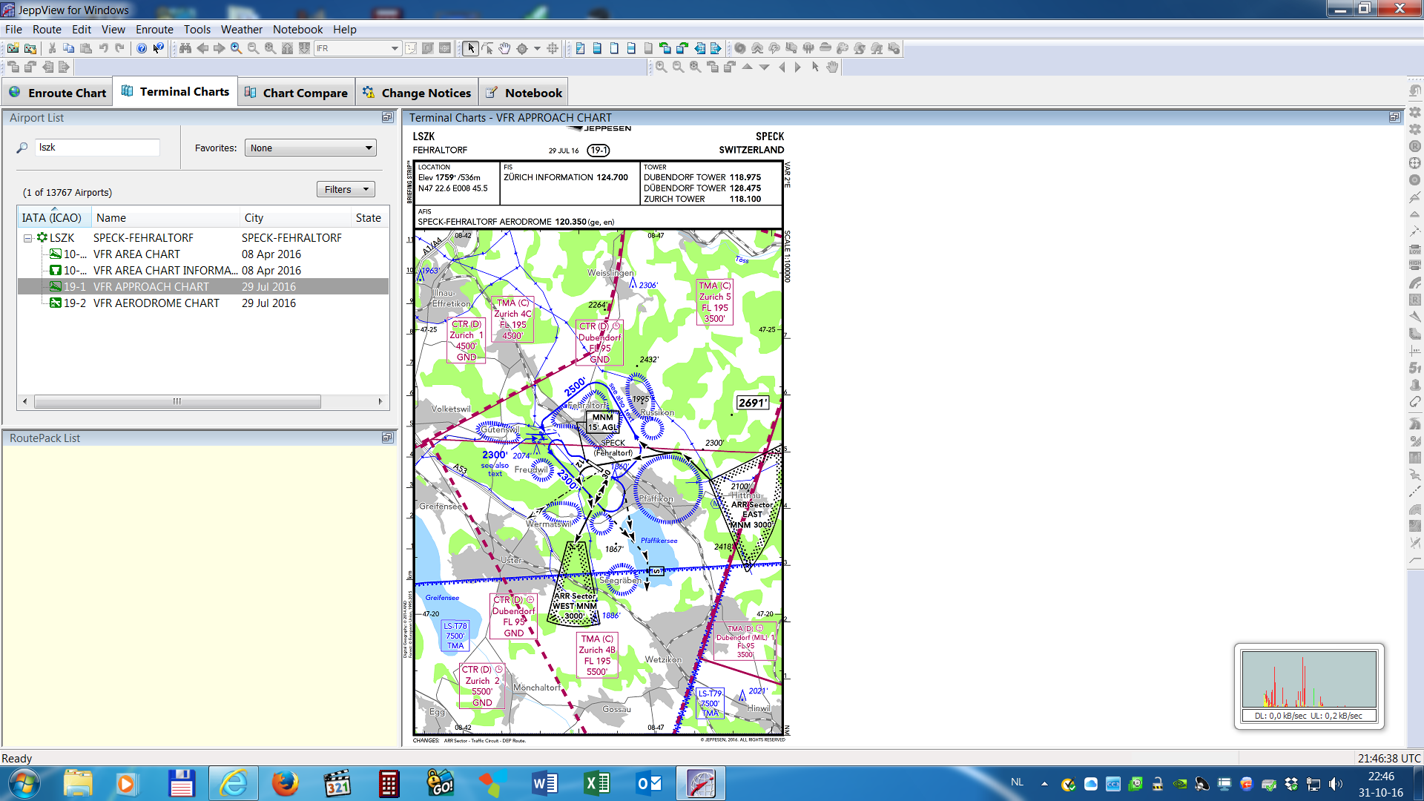
Task: Click the lszk airport search field
Action: (x=97, y=148)
